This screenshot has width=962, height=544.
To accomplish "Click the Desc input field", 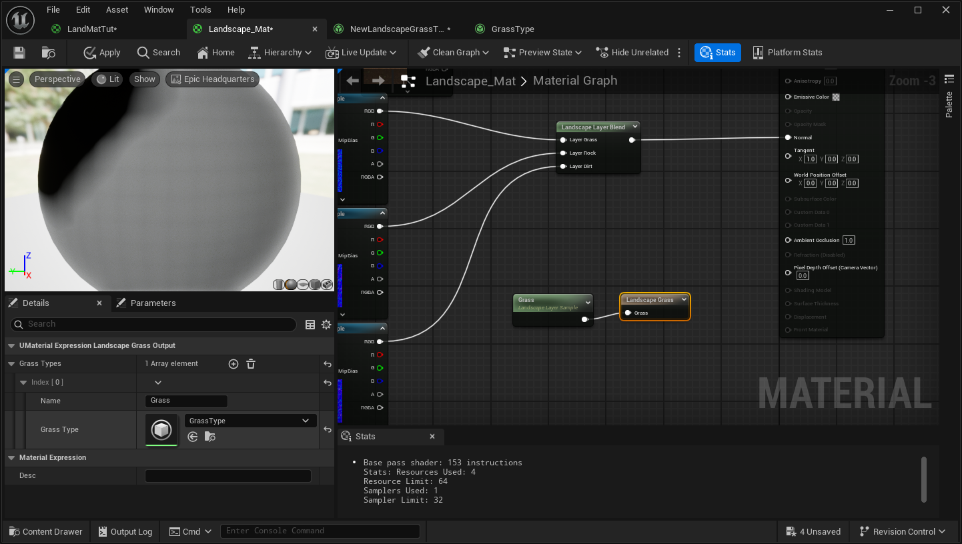I will [x=228, y=476].
